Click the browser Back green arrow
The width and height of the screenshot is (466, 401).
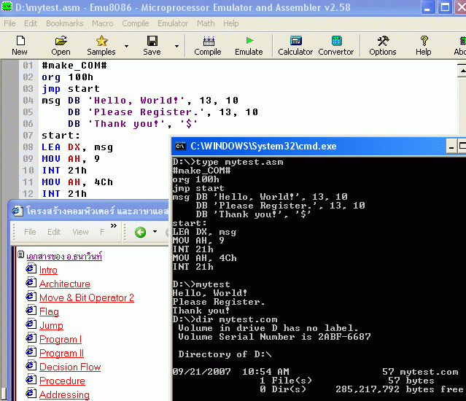point(141,232)
